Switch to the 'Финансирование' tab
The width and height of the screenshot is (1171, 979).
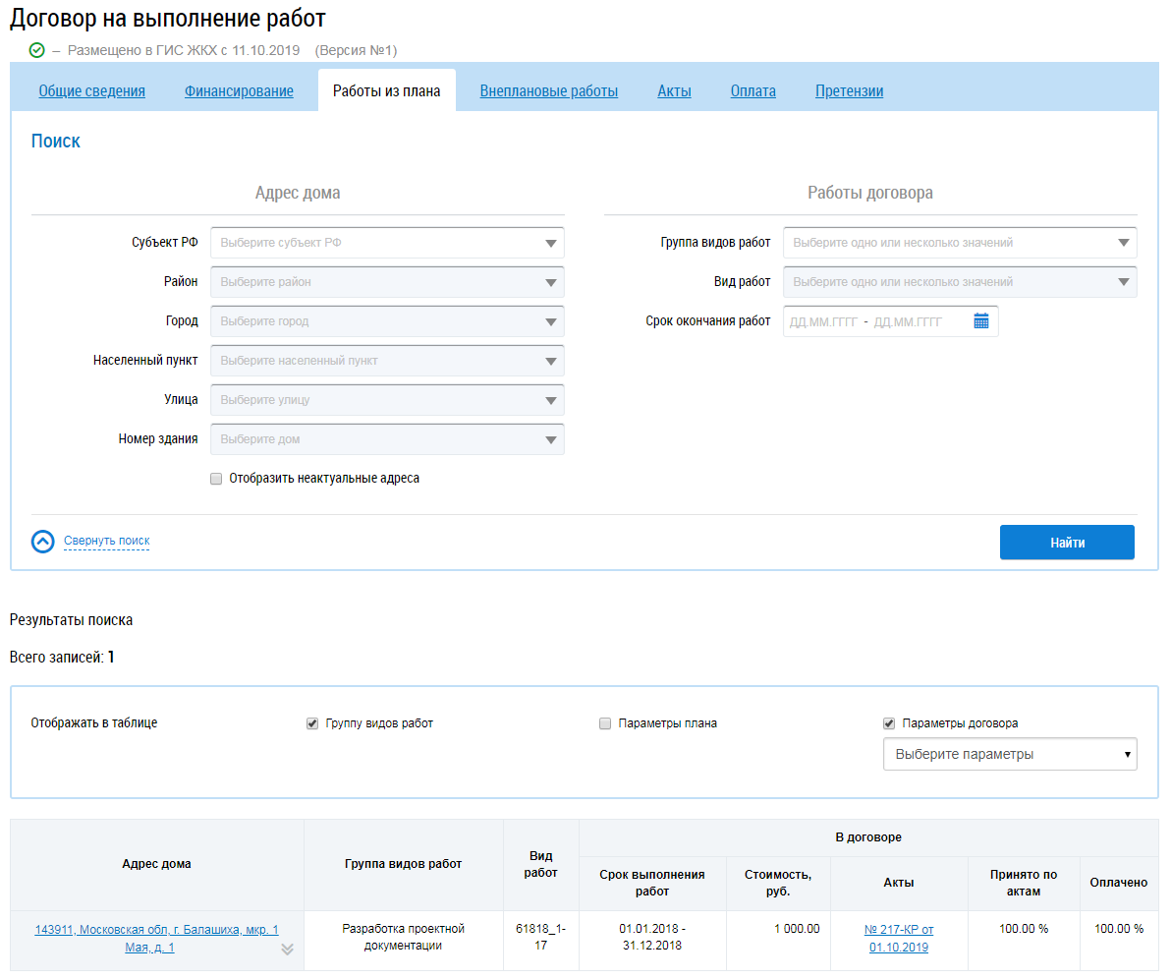tap(239, 91)
